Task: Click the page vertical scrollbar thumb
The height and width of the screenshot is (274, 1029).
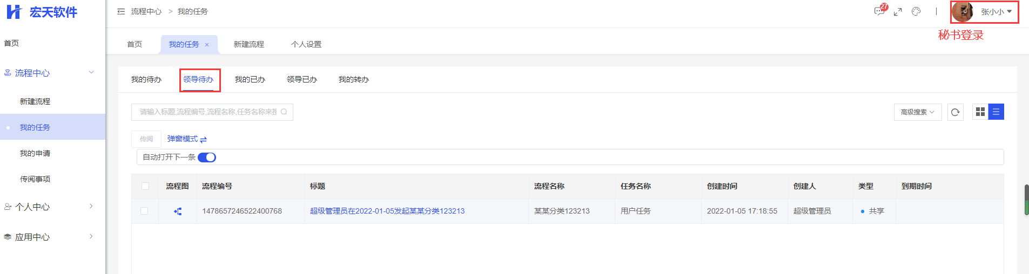Action: click(1026, 200)
